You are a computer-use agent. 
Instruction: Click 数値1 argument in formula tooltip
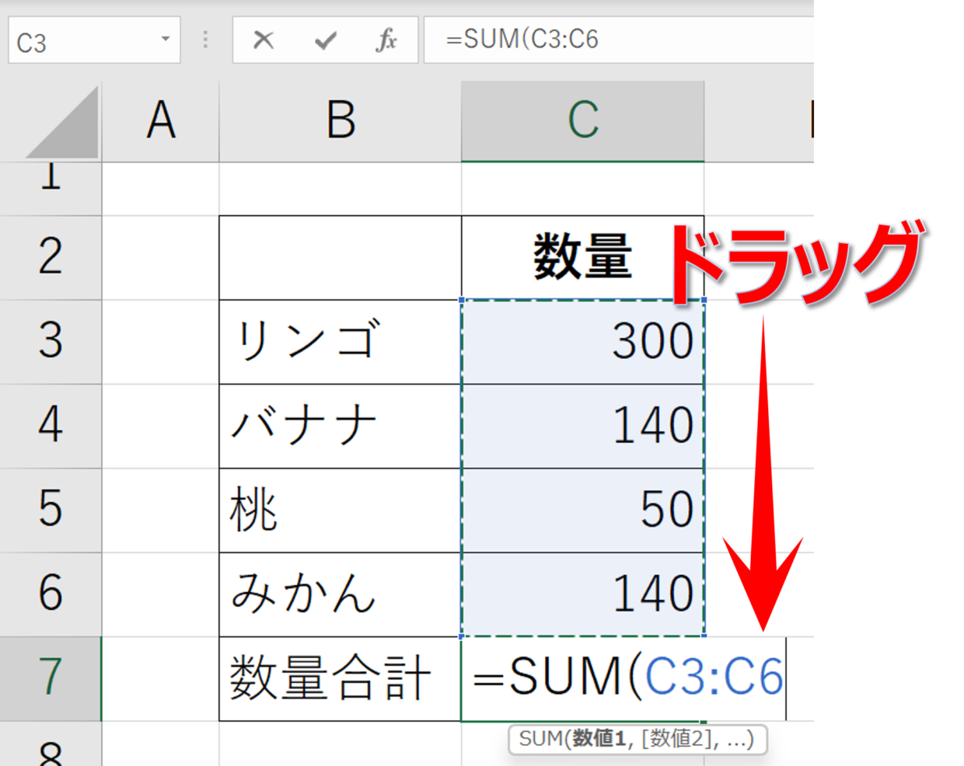(x=599, y=739)
